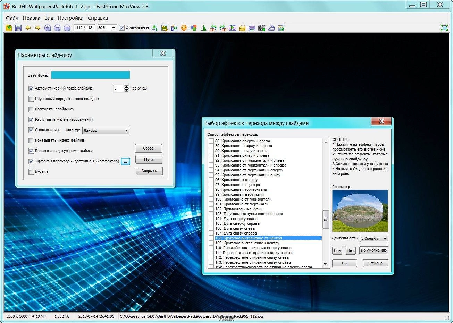Click the effects list scroll up arrow
The image size is (453, 323).
326,142
